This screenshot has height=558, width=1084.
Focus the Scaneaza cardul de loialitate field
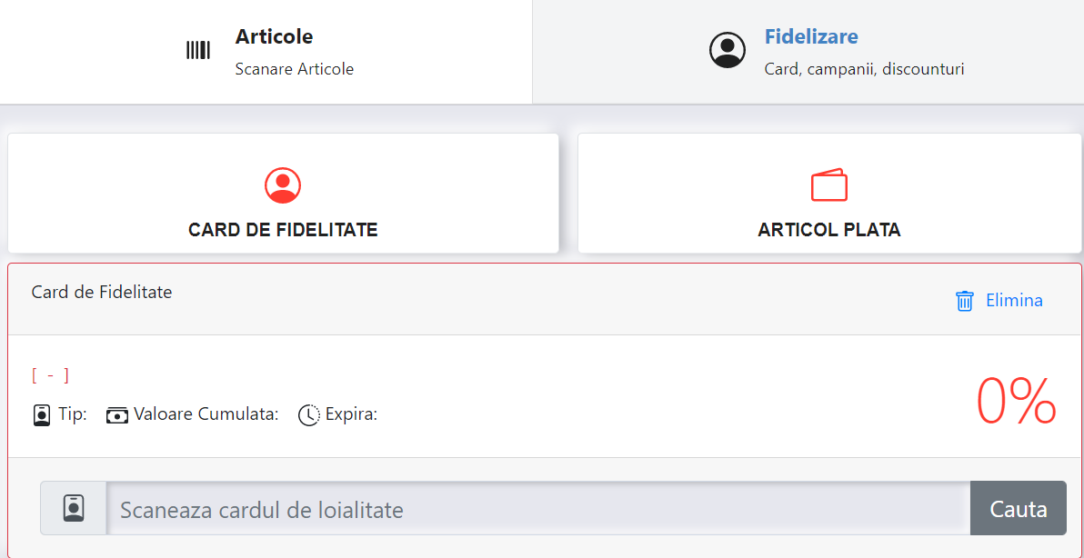[x=537, y=508]
